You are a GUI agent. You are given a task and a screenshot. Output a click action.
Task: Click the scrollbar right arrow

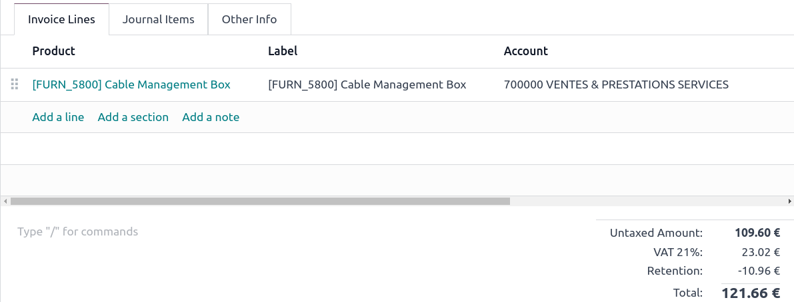[790, 201]
